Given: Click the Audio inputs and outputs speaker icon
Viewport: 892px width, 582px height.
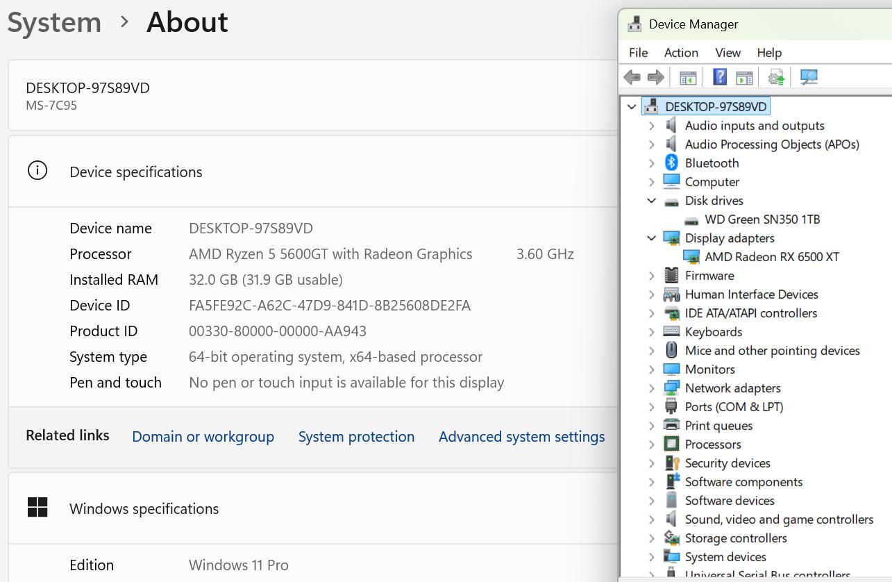Looking at the screenshot, I should pyautogui.click(x=671, y=125).
